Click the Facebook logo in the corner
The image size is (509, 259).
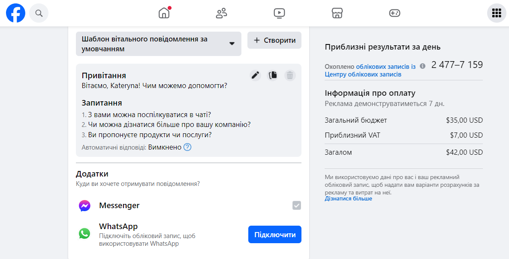coord(15,13)
